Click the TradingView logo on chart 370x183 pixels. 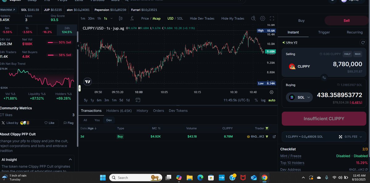pyautogui.click(x=88, y=82)
